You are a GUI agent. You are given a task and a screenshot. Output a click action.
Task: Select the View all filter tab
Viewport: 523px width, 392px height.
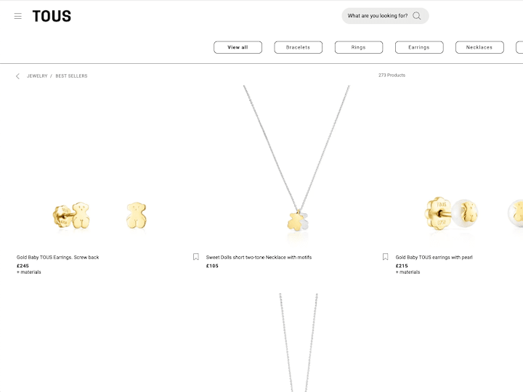238,47
